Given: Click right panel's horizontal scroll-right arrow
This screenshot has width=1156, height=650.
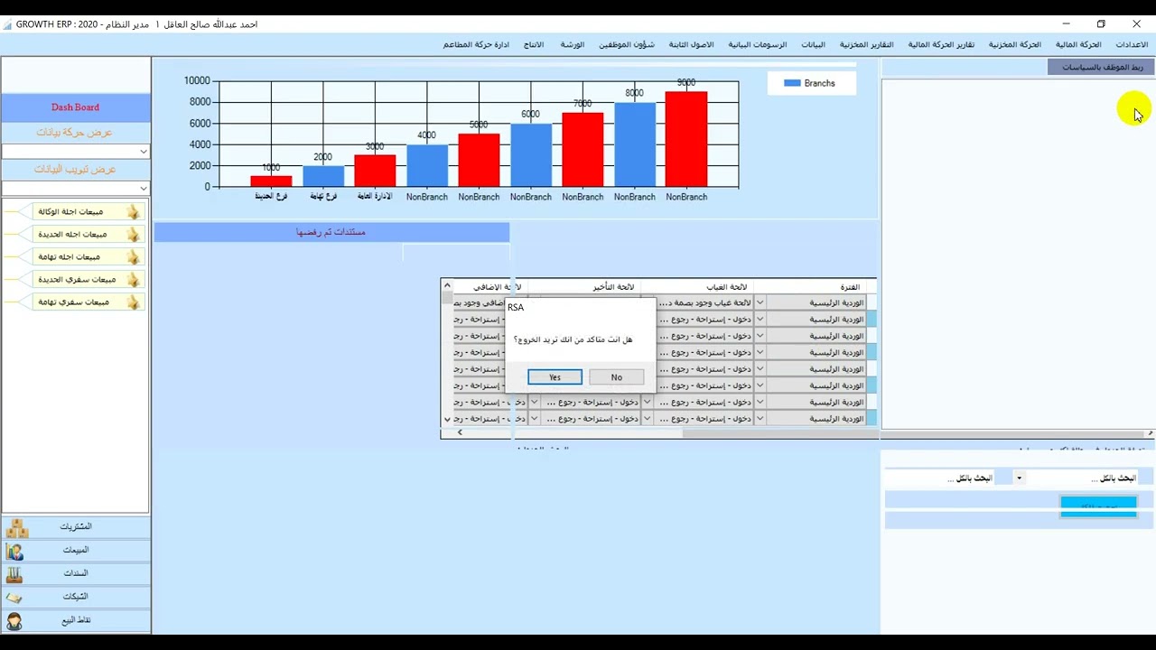Looking at the screenshot, I should point(1150,434).
